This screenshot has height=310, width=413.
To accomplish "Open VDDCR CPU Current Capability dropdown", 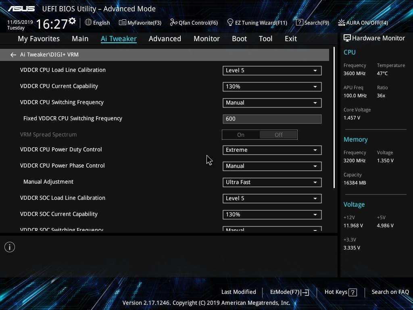I will [x=272, y=87].
